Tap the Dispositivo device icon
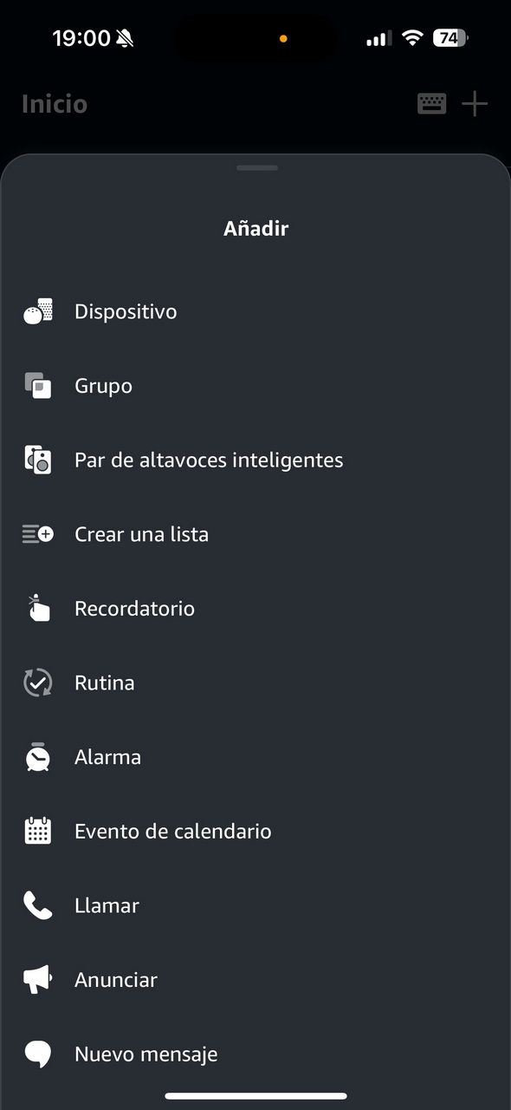 tap(38, 311)
